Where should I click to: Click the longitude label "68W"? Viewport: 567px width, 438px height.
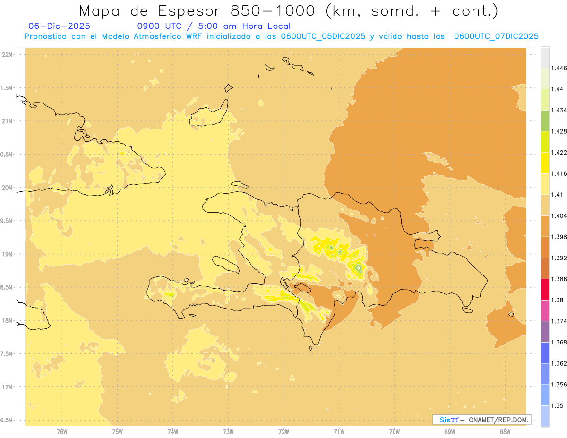505,432
